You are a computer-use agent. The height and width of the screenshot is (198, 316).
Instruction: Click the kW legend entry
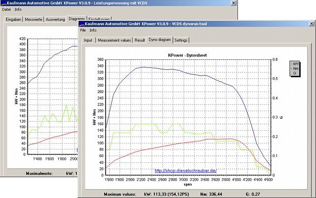295,64
